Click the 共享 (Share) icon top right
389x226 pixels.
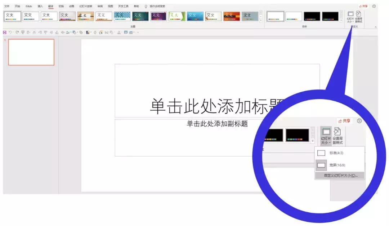pyautogui.click(x=363, y=6)
